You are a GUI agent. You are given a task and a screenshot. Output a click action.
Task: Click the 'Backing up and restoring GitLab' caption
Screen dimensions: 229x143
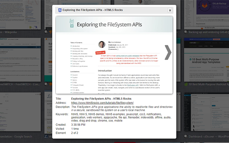point(209,32)
